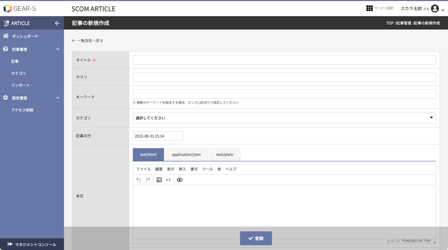Click the ARTICLE shield icon
The width and height of the screenshot is (448, 250).
pyautogui.click(x=6, y=23)
